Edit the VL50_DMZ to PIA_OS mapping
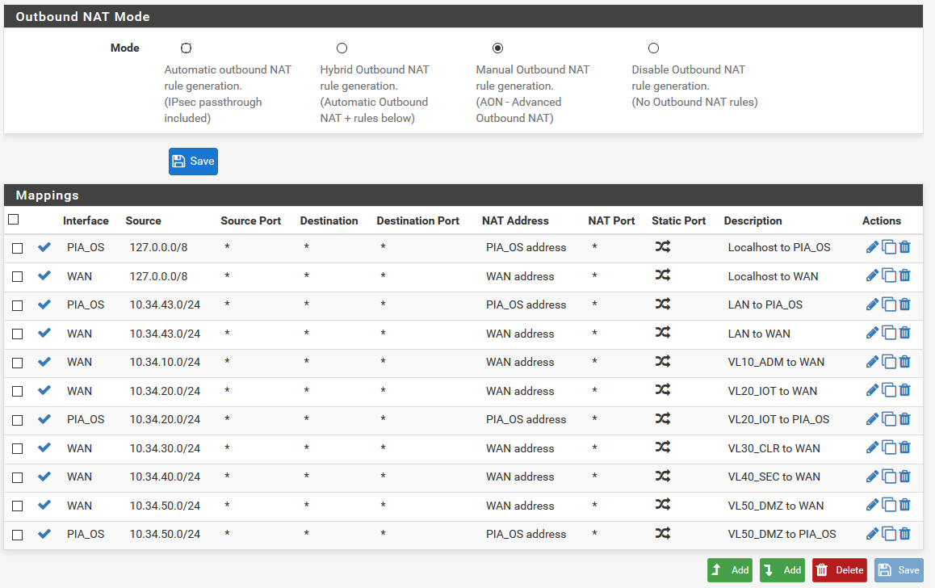The image size is (935, 588). coord(872,534)
